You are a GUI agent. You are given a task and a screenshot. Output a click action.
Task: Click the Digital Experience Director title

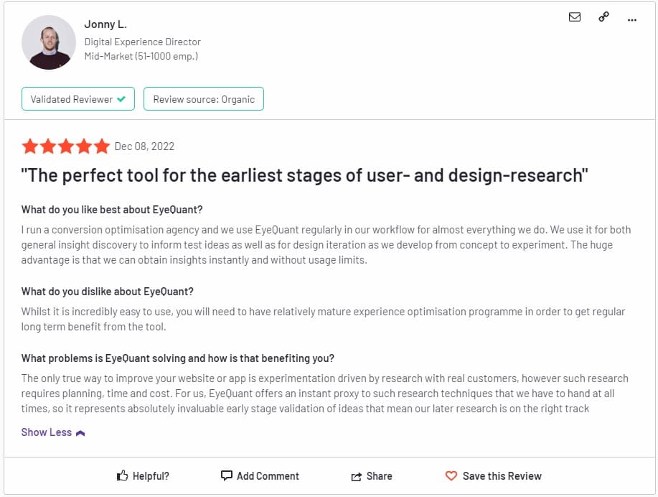(x=143, y=42)
